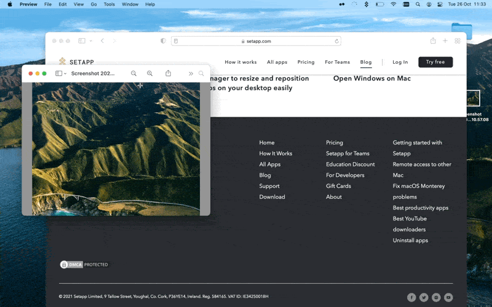Open footer Setapp for Teams link
Image resolution: width=492 pixels, height=307 pixels.
pos(347,153)
